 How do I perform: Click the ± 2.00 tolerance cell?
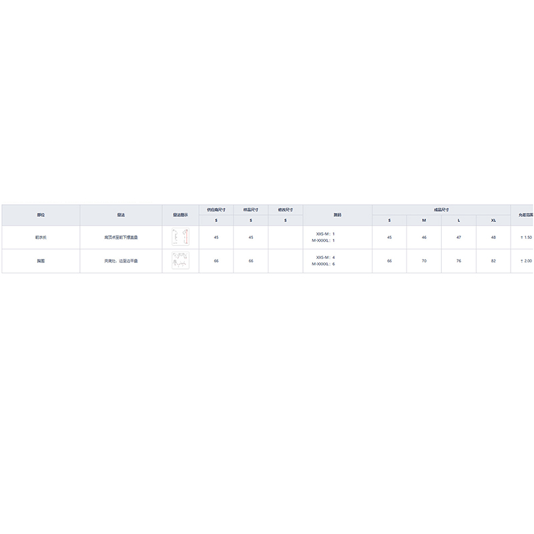526,261
